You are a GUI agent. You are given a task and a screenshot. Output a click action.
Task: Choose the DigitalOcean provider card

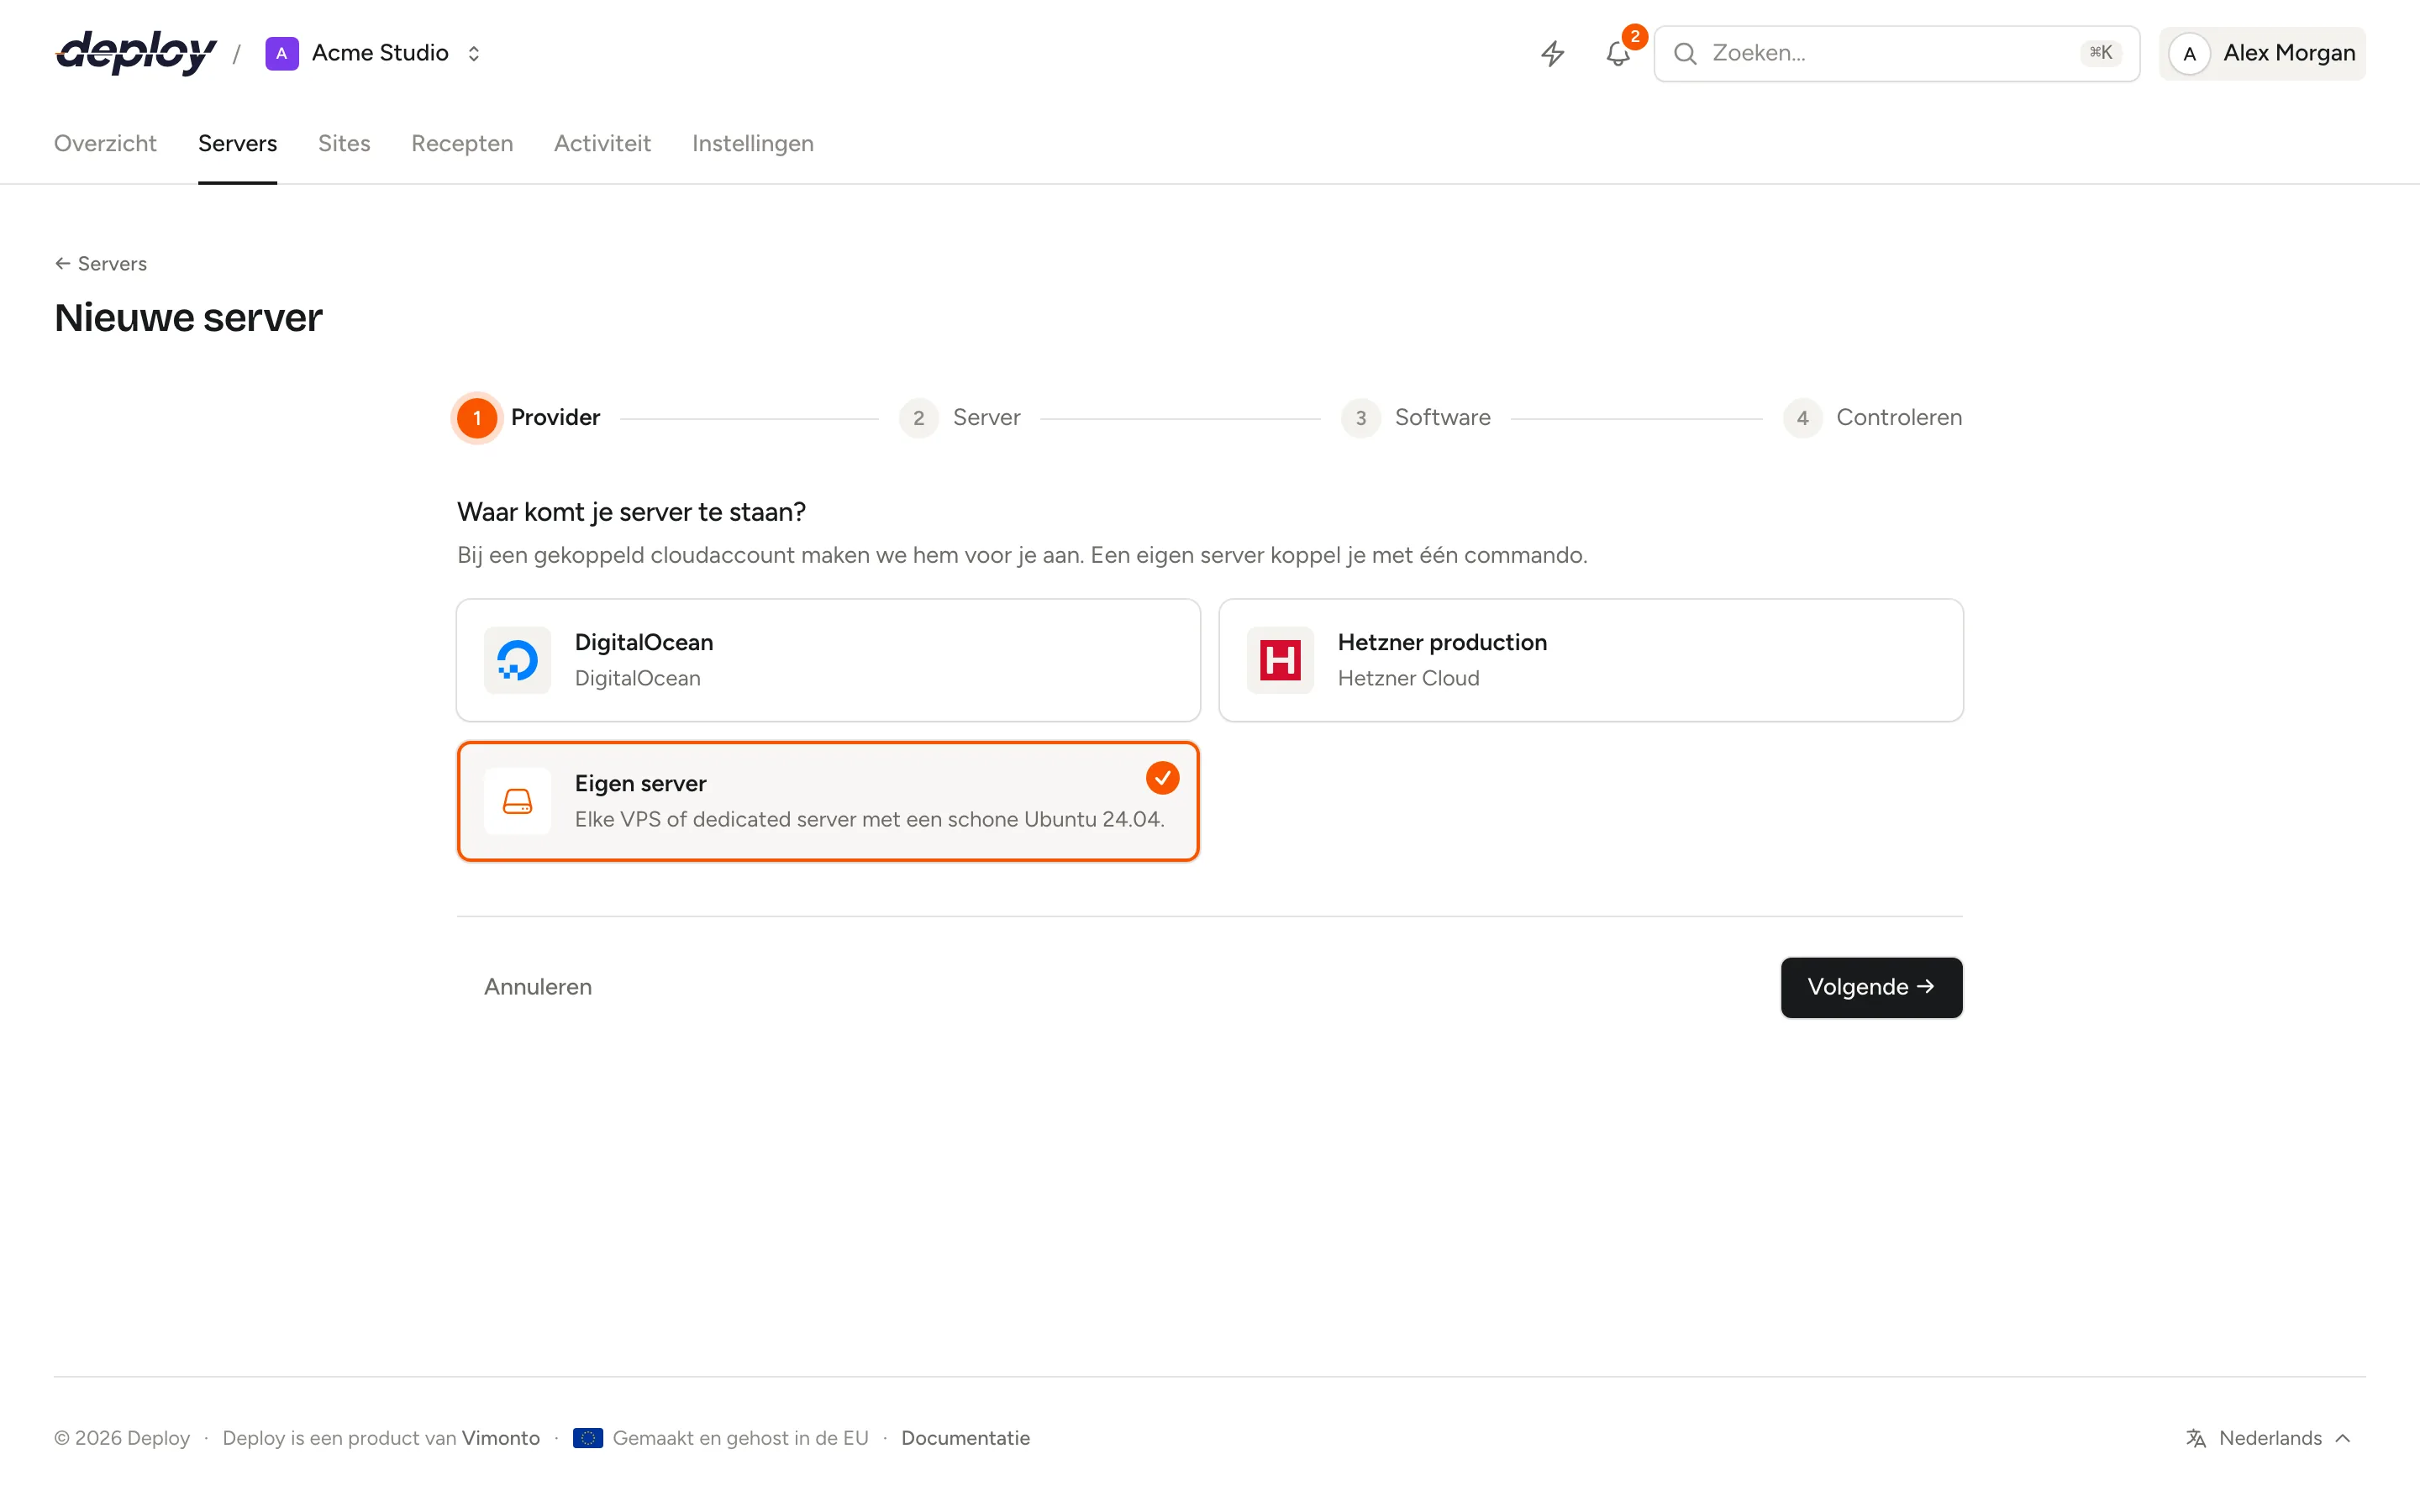[x=828, y=660]
